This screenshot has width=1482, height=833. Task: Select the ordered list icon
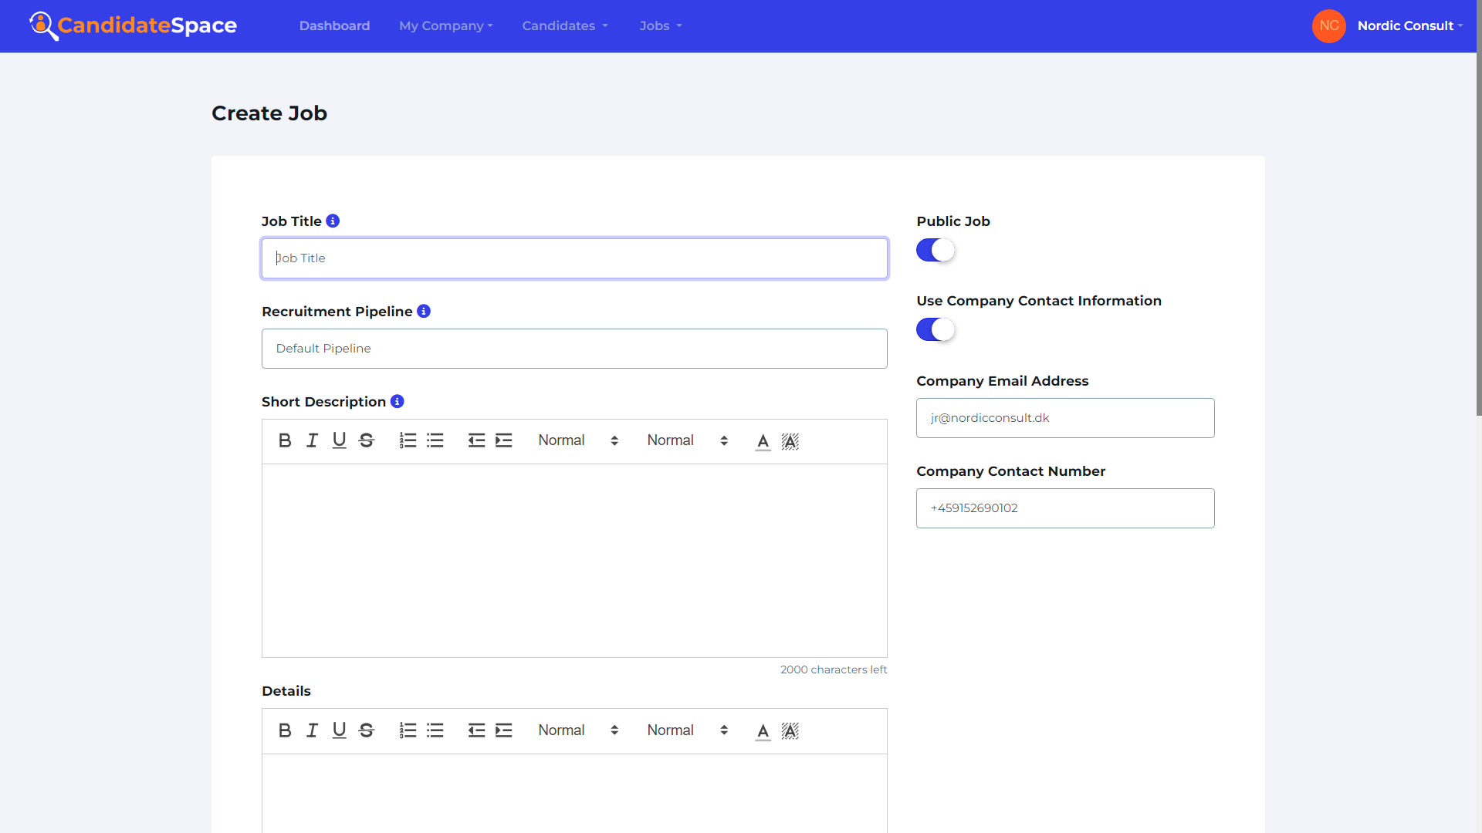click(x=406, y=440)
